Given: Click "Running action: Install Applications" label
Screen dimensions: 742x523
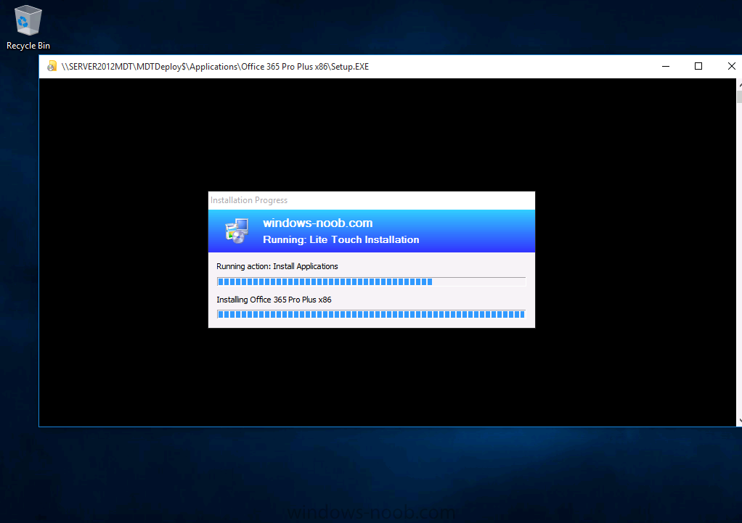Looking at the screenshot, I should (277, 266).
